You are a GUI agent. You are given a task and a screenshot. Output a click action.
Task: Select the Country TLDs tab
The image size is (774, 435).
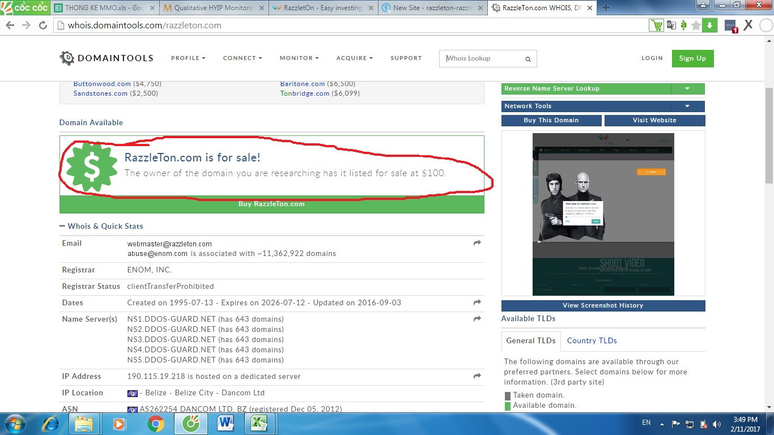coord(592,340)
